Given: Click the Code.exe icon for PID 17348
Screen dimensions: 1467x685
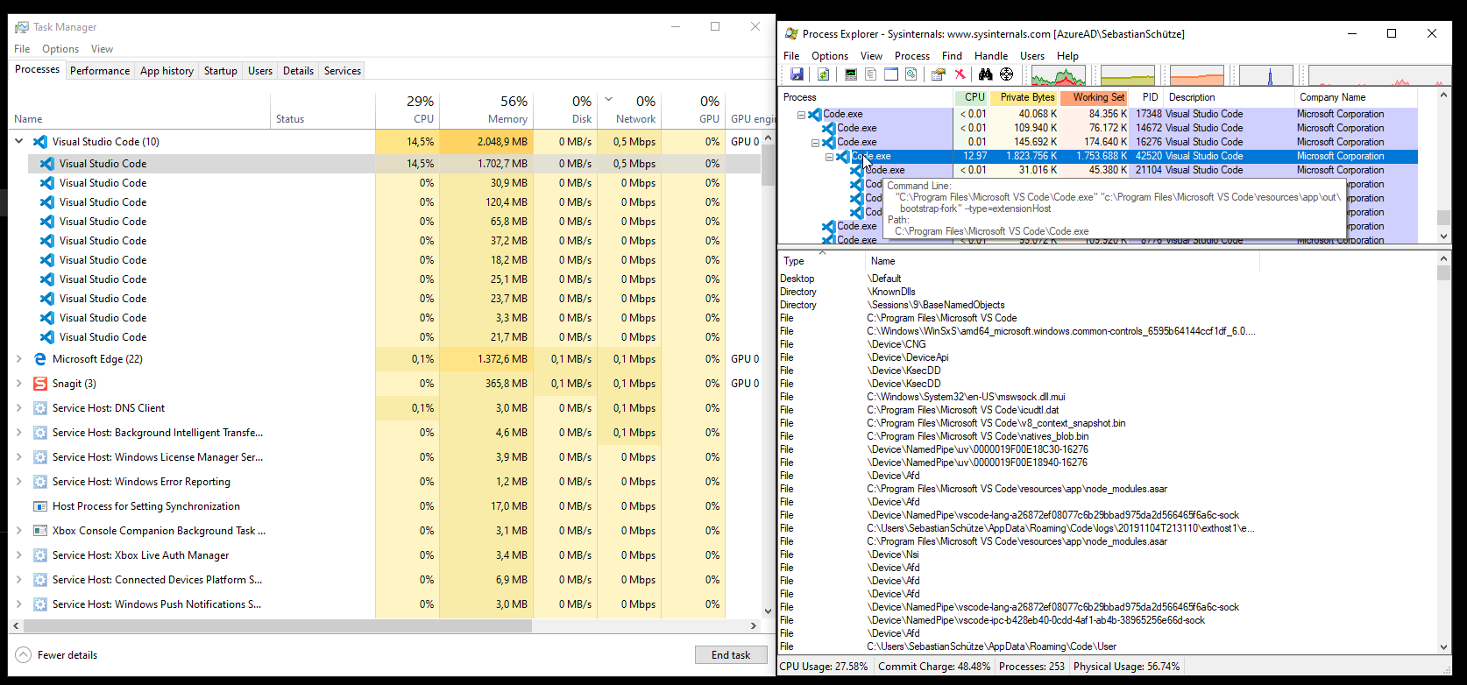Looking at the screenshot, I should tap(815, 114).
